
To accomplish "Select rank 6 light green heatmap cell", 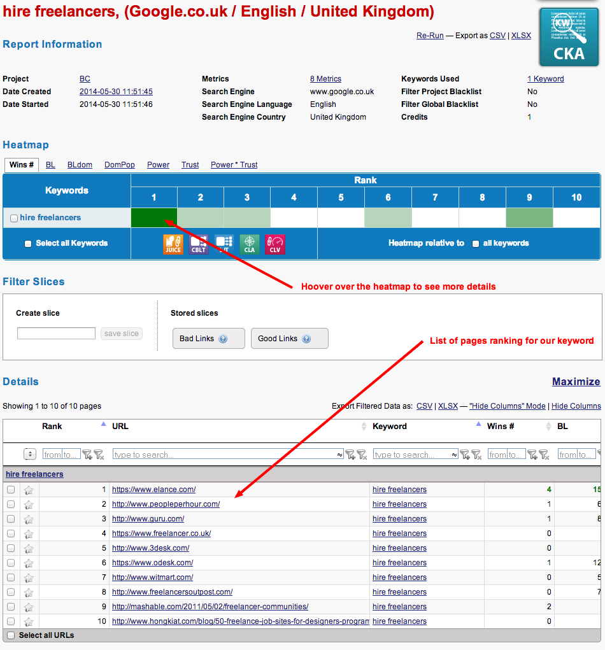I will (388, 218).
